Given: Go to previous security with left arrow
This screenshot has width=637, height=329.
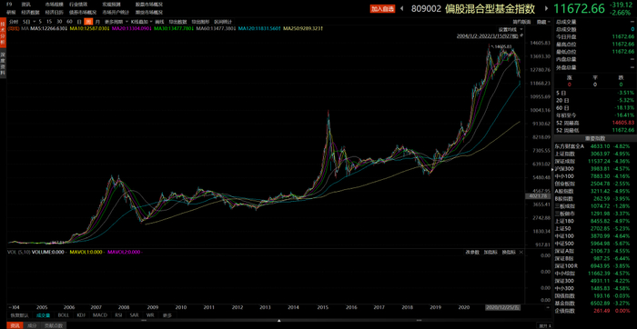Looking at the screenshot, I should pos(402,8).
